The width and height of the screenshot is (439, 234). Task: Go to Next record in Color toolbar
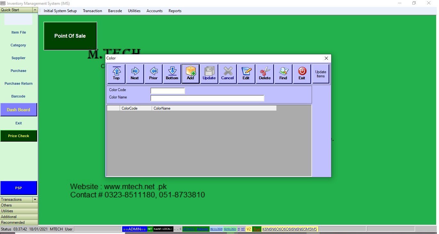pos(135,71)
